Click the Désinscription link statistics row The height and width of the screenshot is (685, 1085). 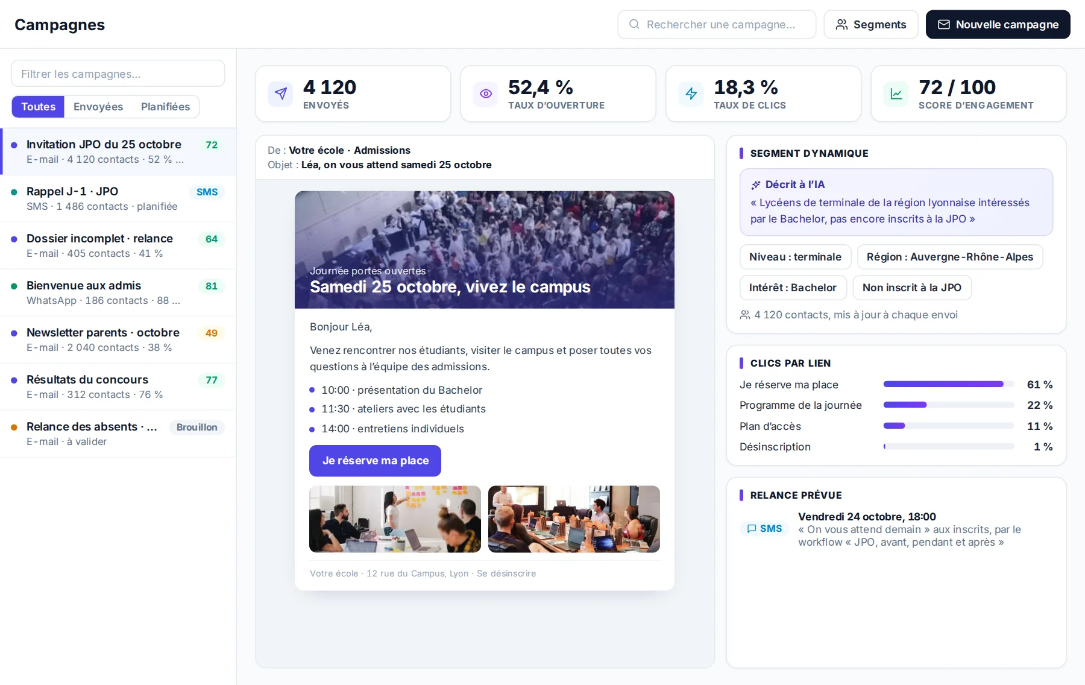pyautogui.click(x=896, y=447)
